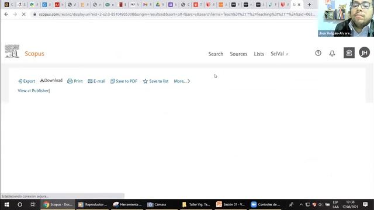Switch to the red Adobe browser tab

(59, 5)
